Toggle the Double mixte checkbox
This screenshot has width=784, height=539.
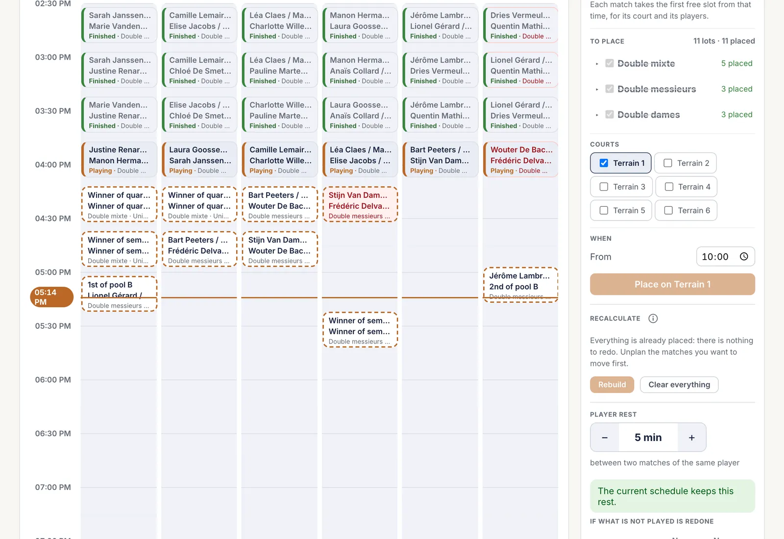(x=610, y=63)
